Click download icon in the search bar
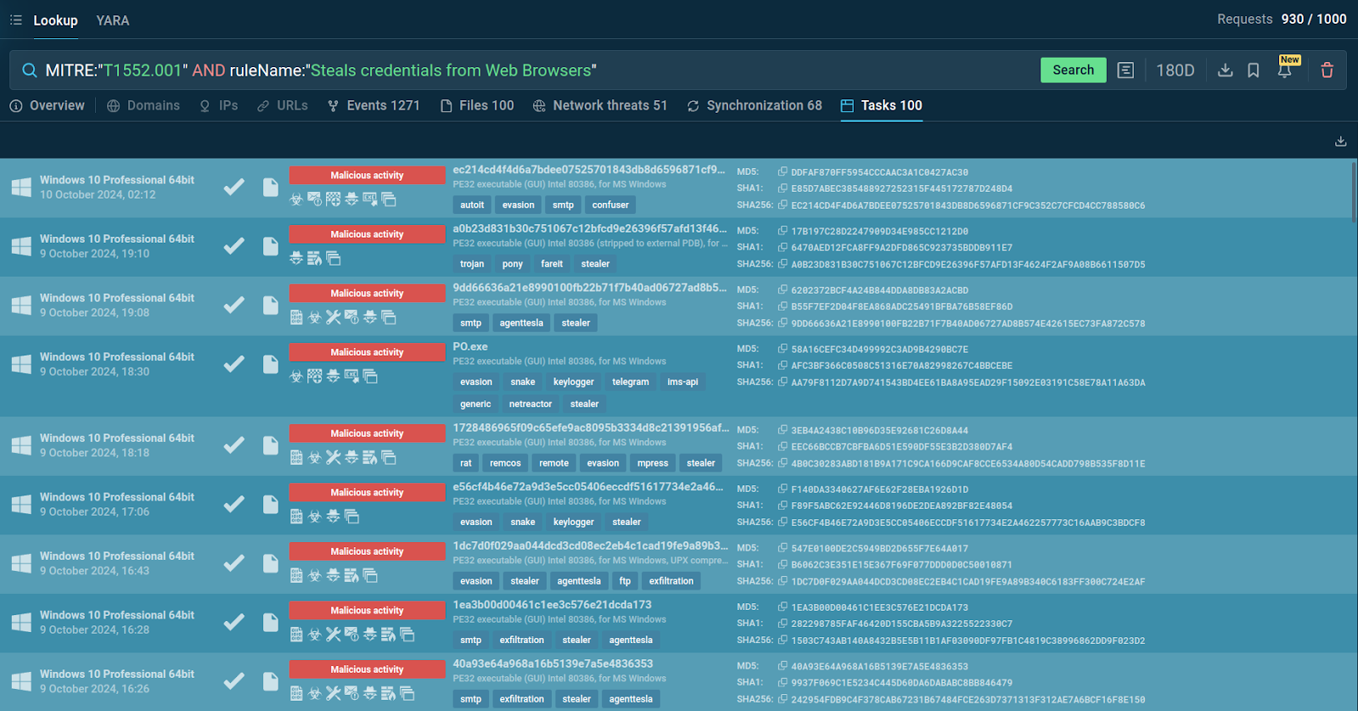This screenshot has width=1358, height=711. point(1225,70)
